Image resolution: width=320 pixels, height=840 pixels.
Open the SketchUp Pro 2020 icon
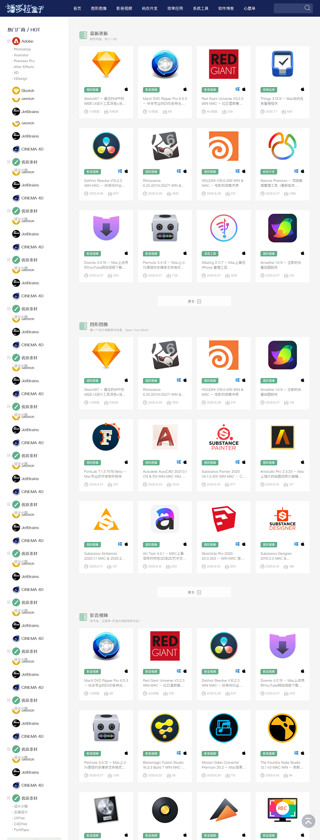click(224, 519)
